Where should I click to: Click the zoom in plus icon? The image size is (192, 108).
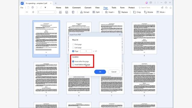click(33, 12)
